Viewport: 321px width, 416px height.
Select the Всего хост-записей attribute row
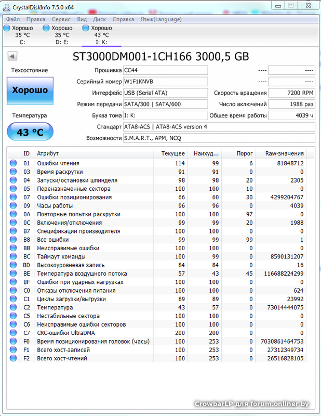pyautogui.click(x=157, y=350)
